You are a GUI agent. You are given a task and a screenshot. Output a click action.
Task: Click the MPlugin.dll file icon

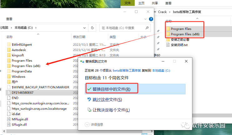8,119
